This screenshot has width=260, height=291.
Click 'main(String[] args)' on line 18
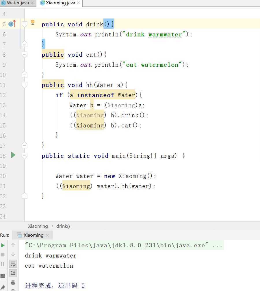coord(144,156)
